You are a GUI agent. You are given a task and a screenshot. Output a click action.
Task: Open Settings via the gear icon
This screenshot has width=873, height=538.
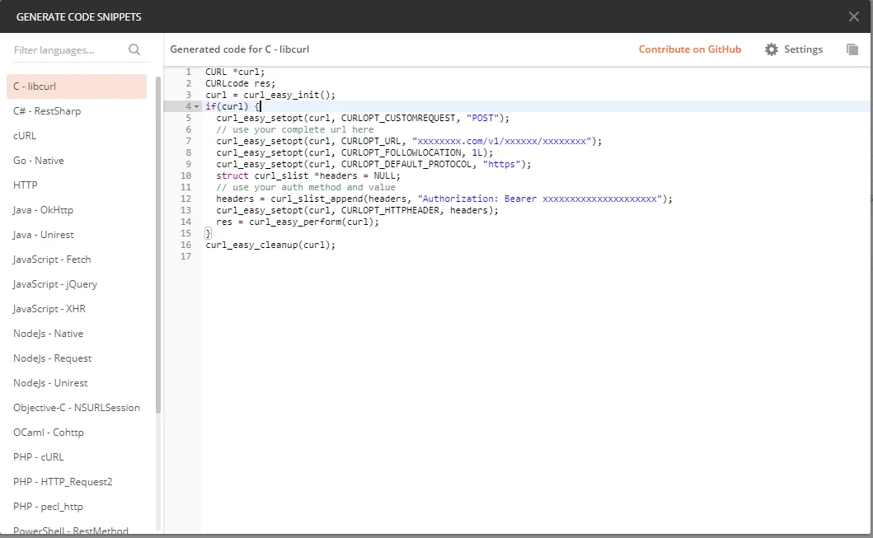[771, 49]
